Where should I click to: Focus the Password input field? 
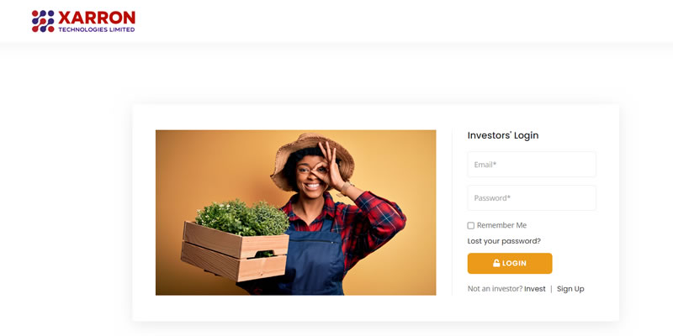(532, 198)
